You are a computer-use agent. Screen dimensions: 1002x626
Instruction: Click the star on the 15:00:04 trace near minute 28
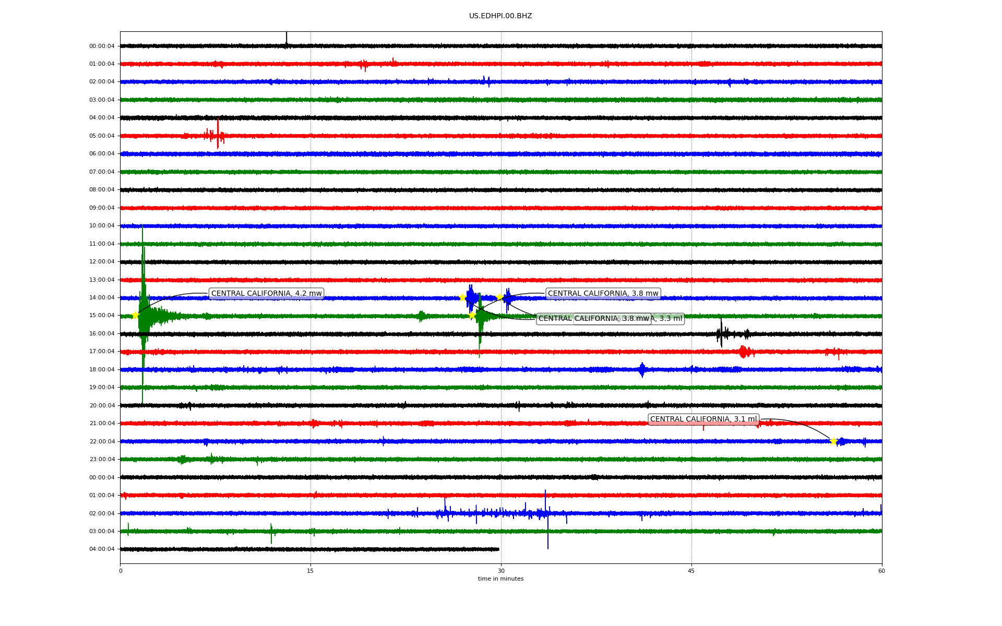(472, 315)
